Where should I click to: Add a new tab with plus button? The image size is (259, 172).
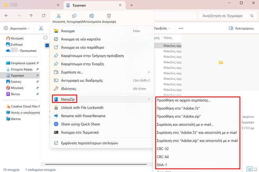132,5
